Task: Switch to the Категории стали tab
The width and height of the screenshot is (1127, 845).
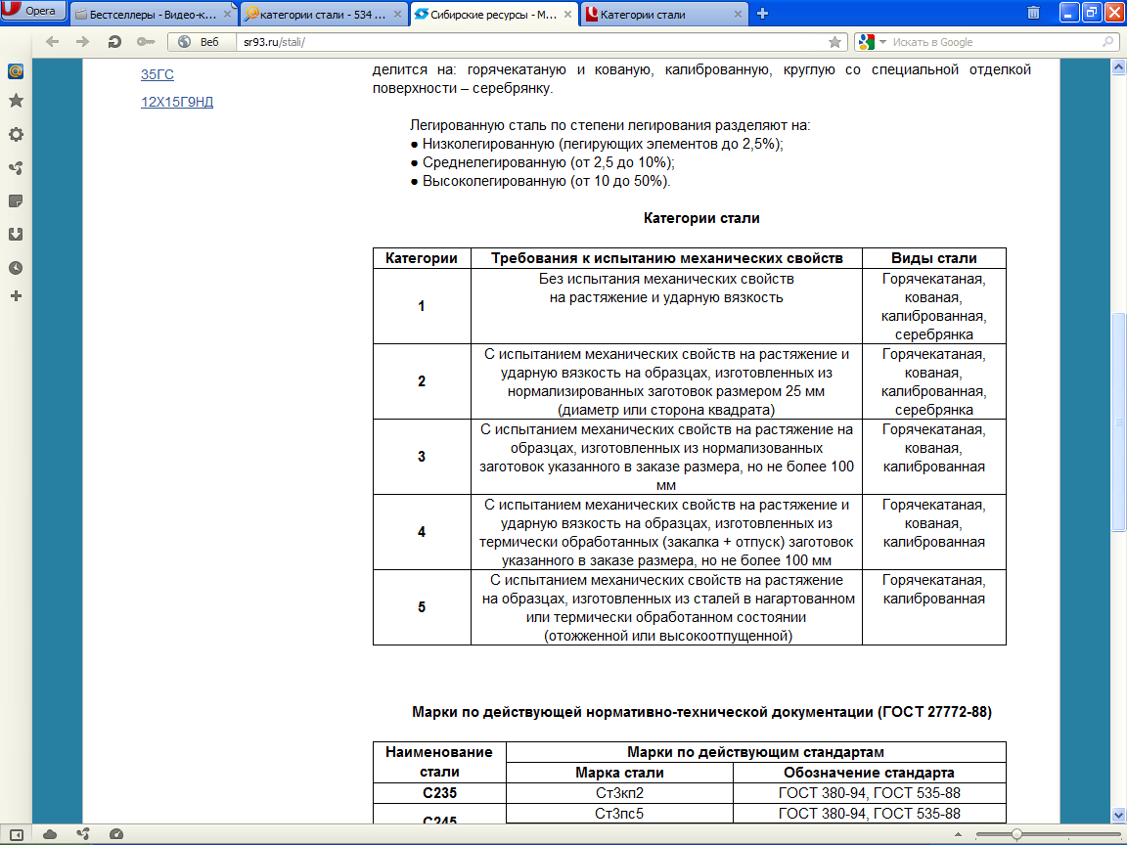Action: pyautogui.click(x=664, y=14)
